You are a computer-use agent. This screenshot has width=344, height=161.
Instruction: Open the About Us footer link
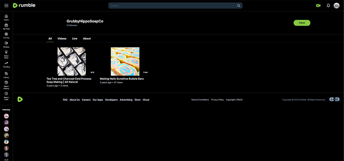click(x=75, y=99)
